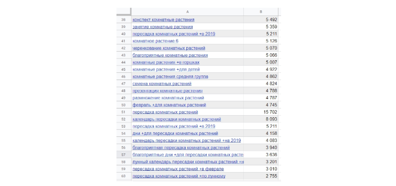Screen dimensions: 396x186
Task: Open link 'семена комнатных растений'
Action: (162, 83)
